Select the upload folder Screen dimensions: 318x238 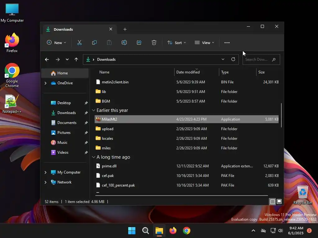click(x=187, y=129)
